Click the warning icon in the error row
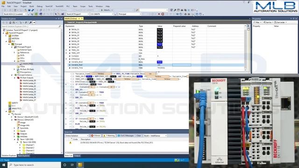This screenshot has width=299, height=168. pos(71,142)
